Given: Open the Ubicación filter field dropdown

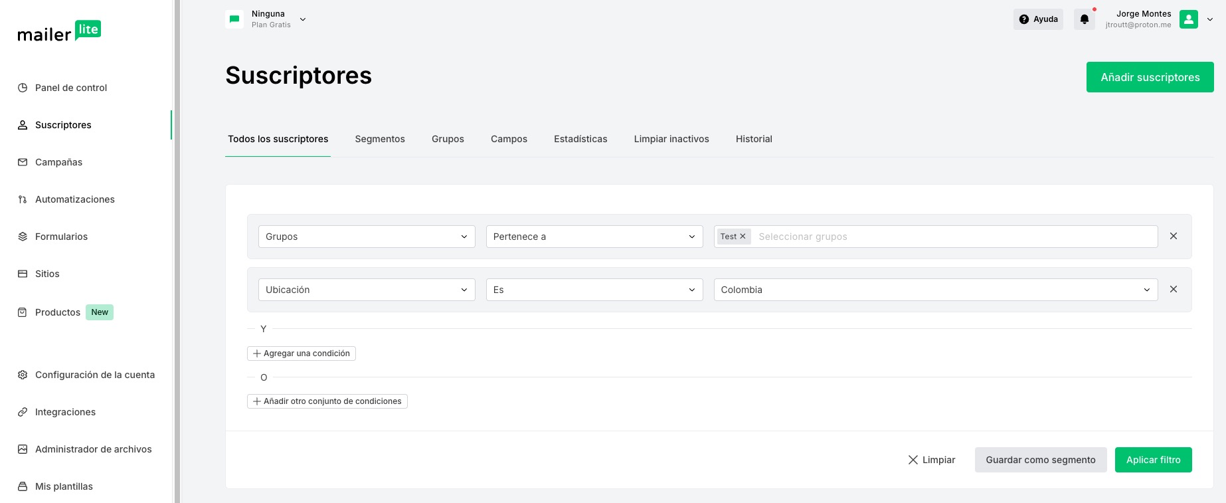Looking at the screenshot, I should (367, 290).
